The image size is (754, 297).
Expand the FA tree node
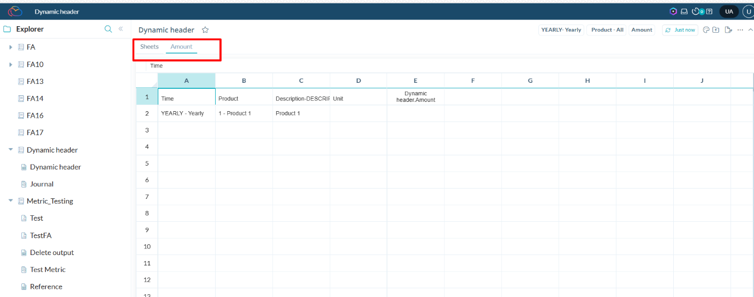[x=10, y=47]
